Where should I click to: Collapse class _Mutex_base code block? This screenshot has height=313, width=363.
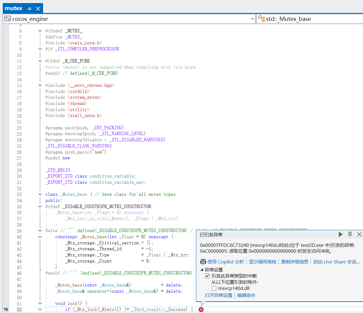pyautogui.click(x=40, y=194)
